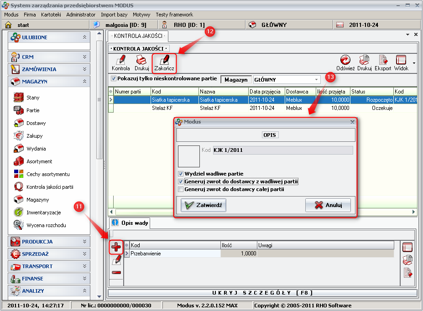Uncheck Wydziel wadliwe partie checkbox
The image size is (423, 311).
181,174
